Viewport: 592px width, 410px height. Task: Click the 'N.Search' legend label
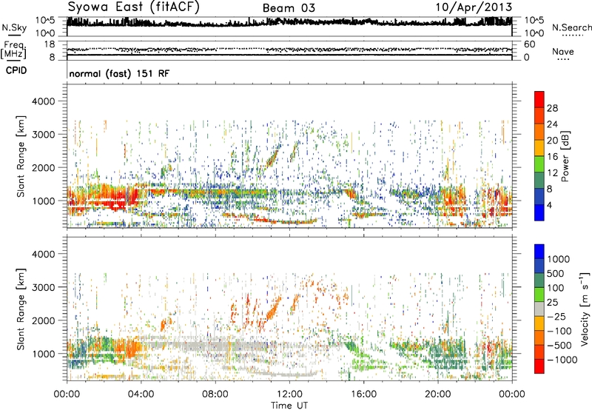571,27
